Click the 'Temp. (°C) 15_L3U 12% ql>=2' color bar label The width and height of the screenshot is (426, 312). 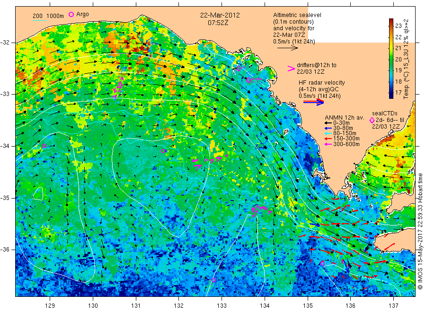tap(406, 59)
